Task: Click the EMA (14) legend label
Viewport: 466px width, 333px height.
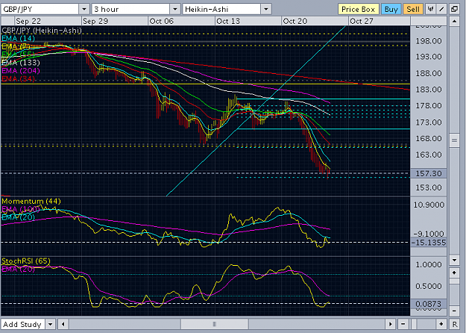Action: tap(18, 38)
